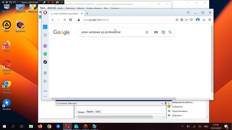
Task: Open My Flow arrow in Opera sidebar
Action: click(x=45, y=81)
